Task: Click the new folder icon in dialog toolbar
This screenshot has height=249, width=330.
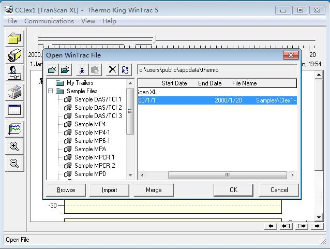Action: pos(52,70)
